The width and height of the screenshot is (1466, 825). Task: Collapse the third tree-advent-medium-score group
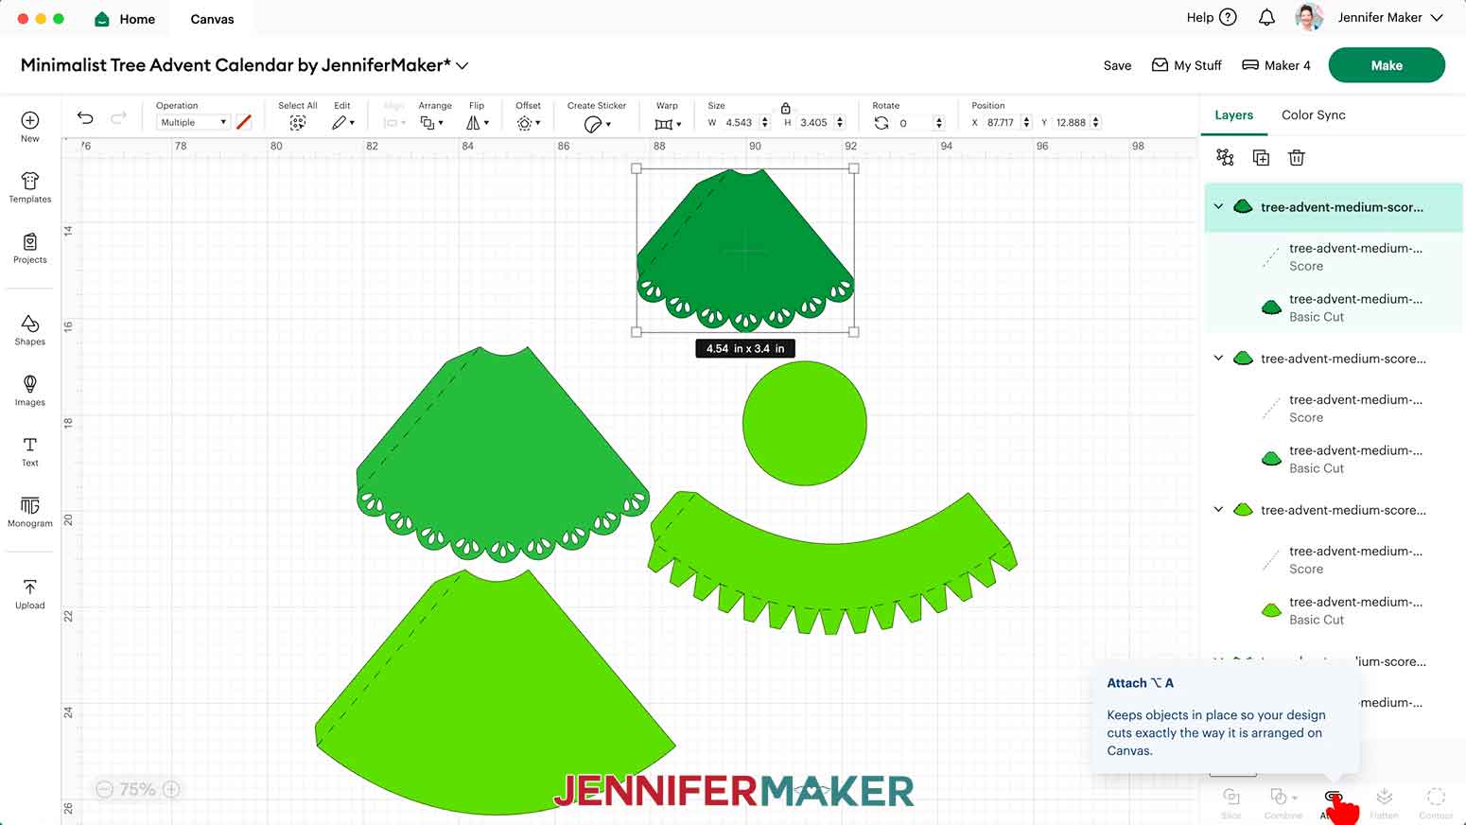(x=1218, y=509)
